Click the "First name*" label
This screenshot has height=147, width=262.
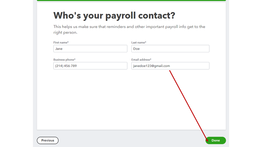click(61, 42)
